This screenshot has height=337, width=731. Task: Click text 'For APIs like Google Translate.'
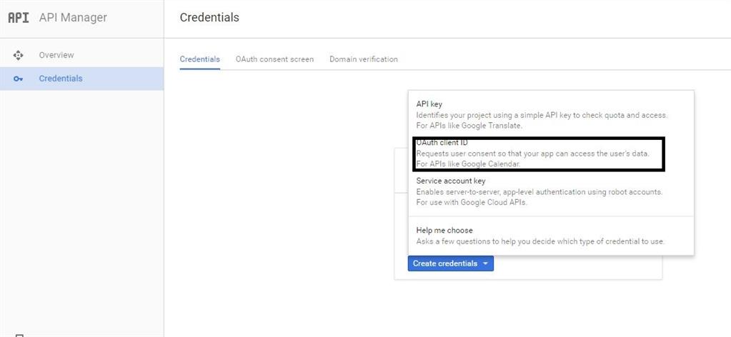(469, 126)
